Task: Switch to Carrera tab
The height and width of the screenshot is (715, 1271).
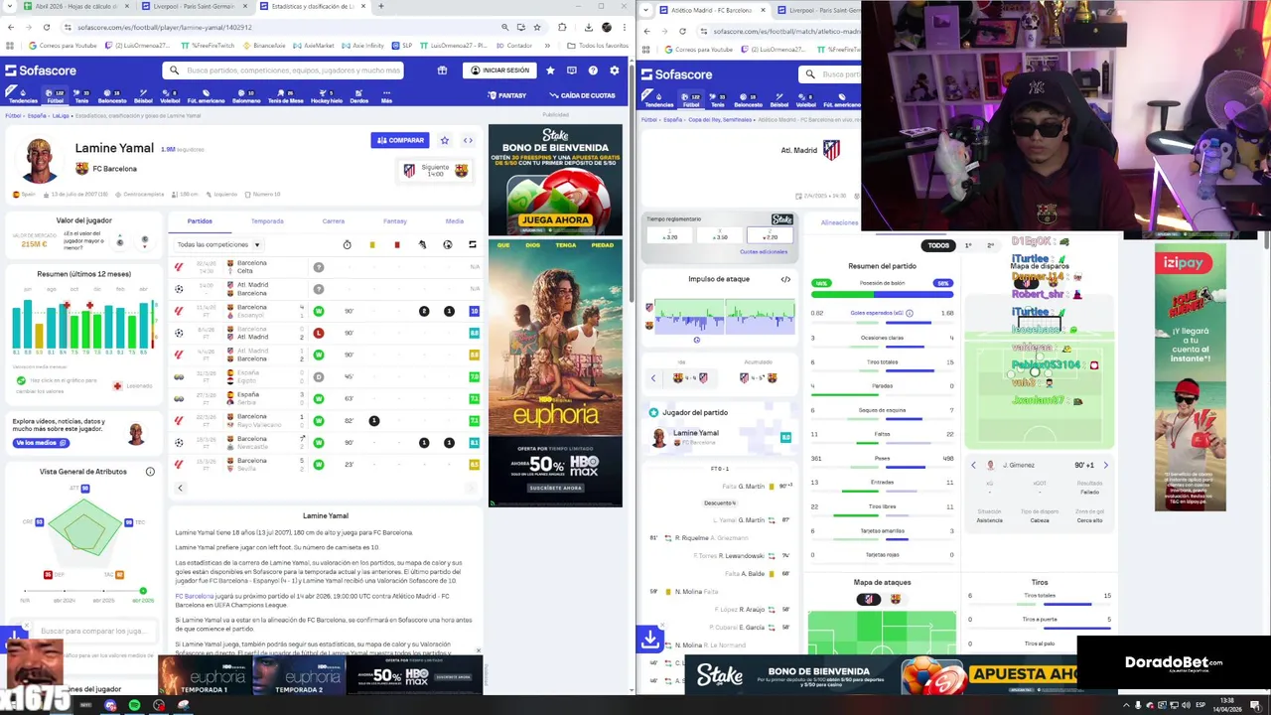Action: pyautogui.click(x=334, y=221)
